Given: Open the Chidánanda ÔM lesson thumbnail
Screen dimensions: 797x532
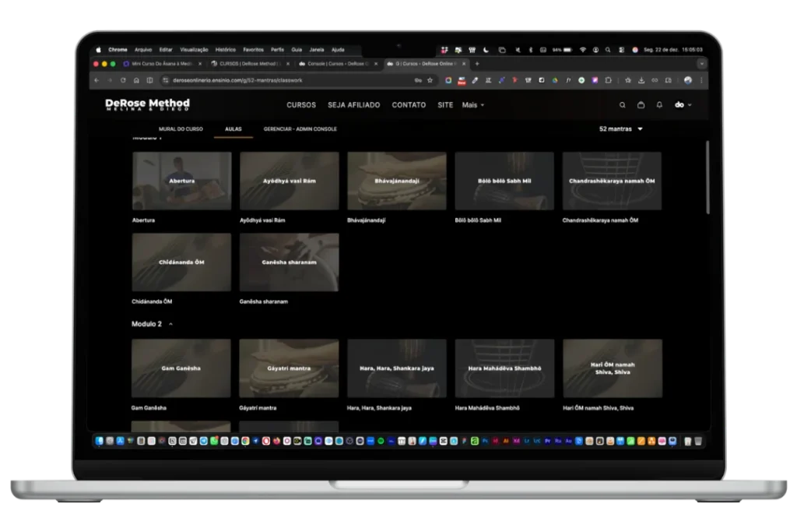Looking at the screenshot, I should (181, 262).
